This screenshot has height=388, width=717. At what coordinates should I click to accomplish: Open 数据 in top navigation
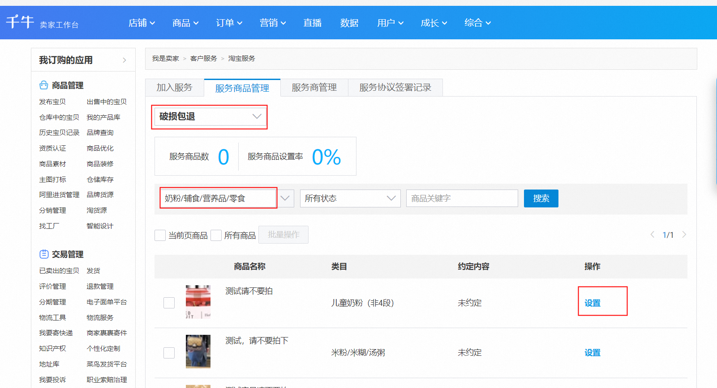pyautogui.click(x=349, y=23)
